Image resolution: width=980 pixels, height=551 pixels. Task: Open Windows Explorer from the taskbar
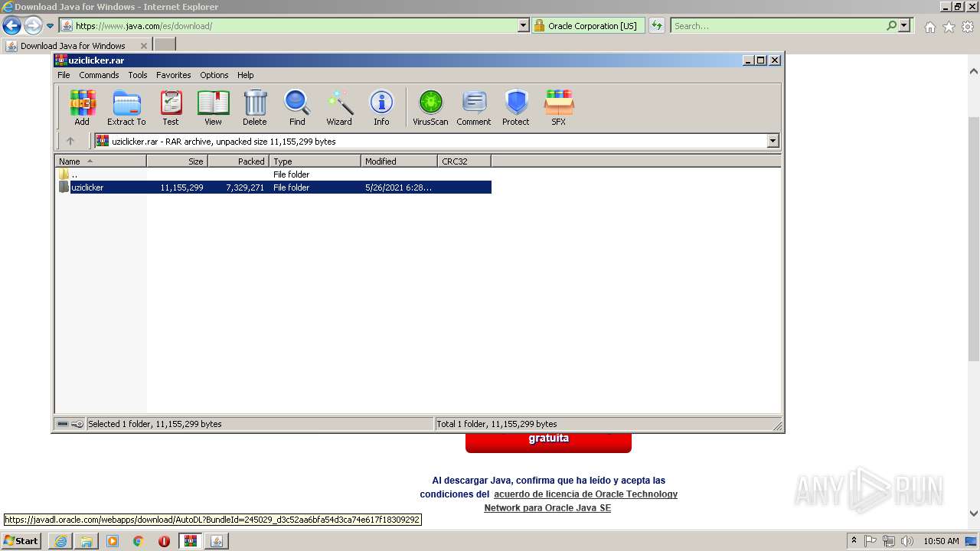pos(87,541)
